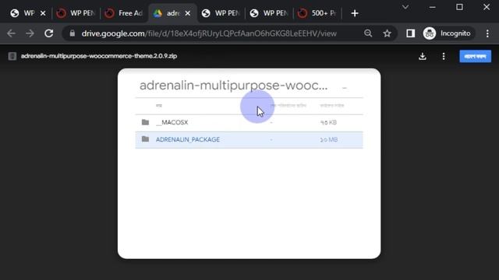Reload the page with refresh icon

point(48,33)
